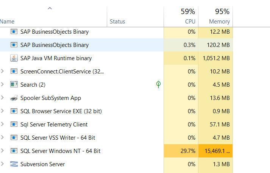Select SQL Server VSS Writer process row

58,138
